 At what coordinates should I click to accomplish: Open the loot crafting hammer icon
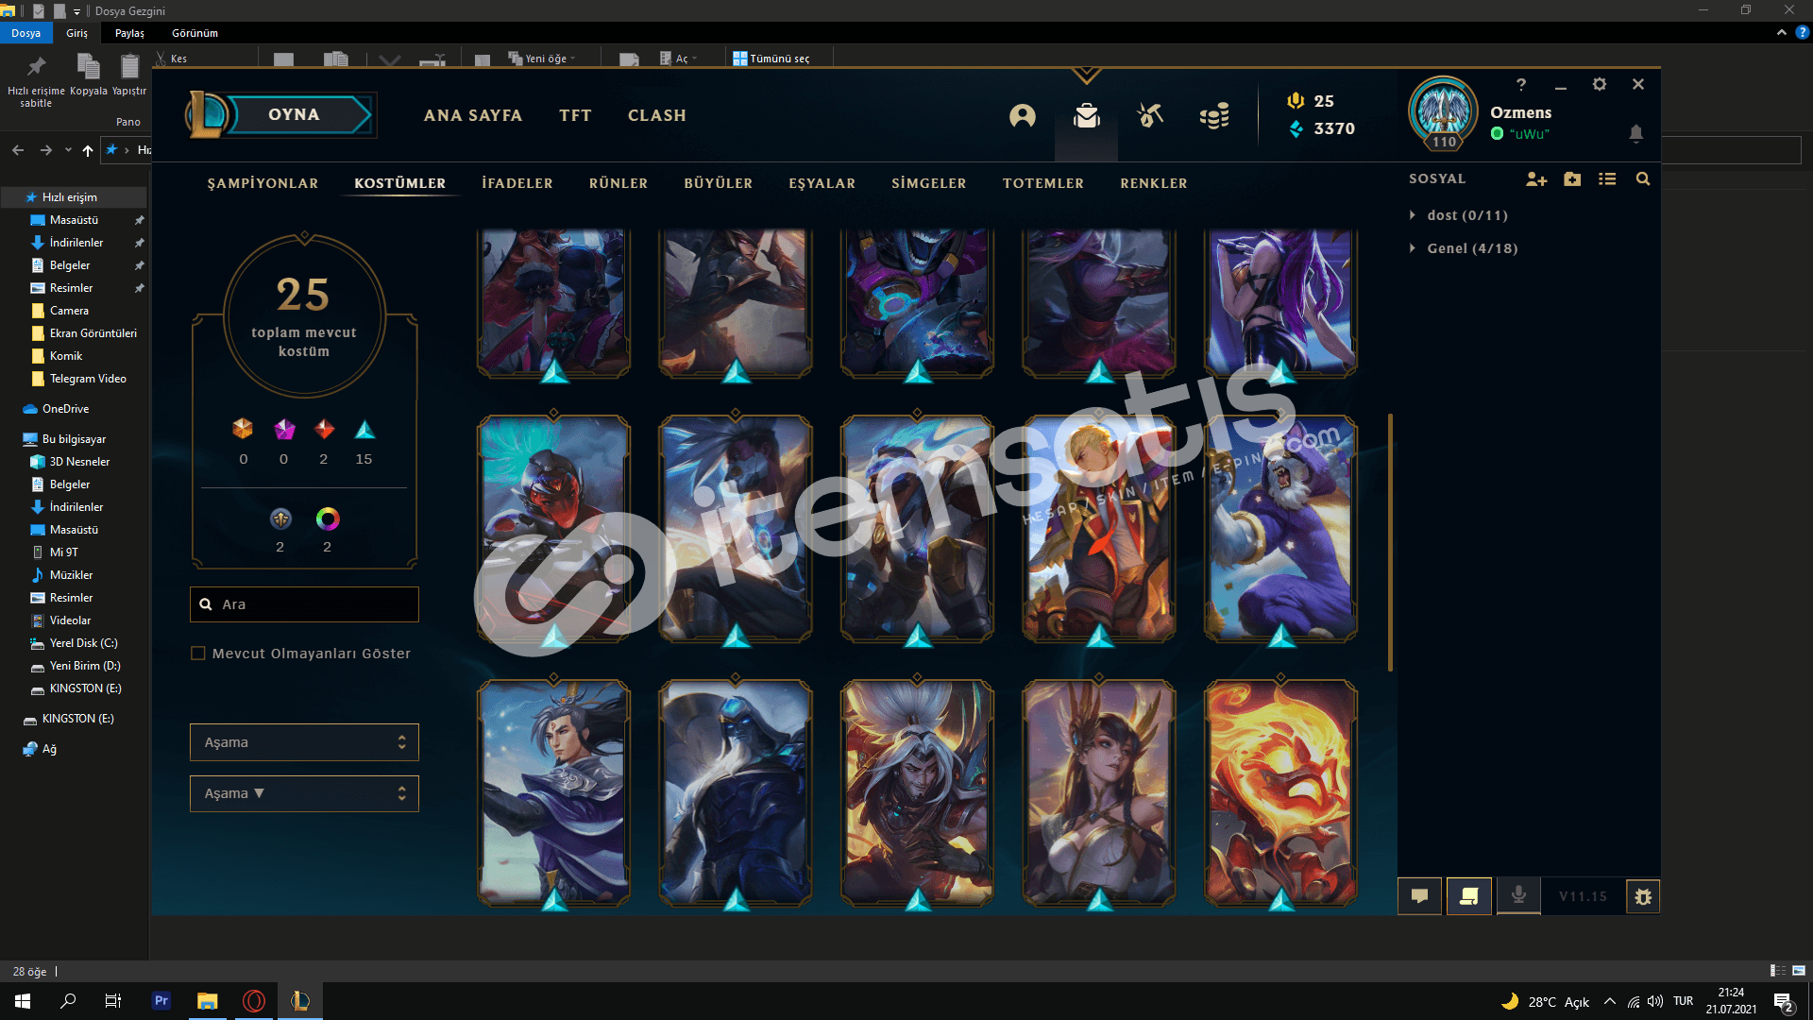tap(1150, 115)
